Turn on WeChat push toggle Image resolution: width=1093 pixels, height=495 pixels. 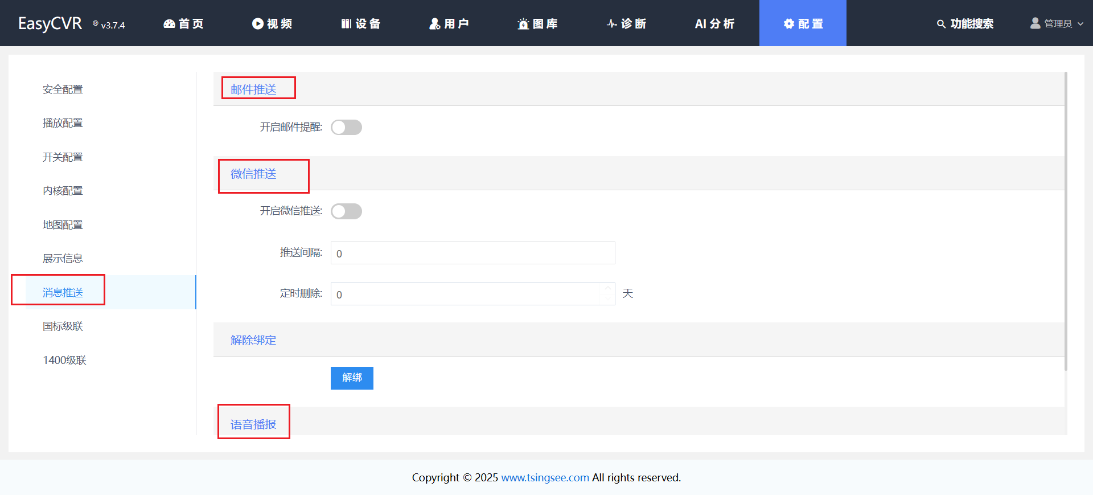(346, 211)
